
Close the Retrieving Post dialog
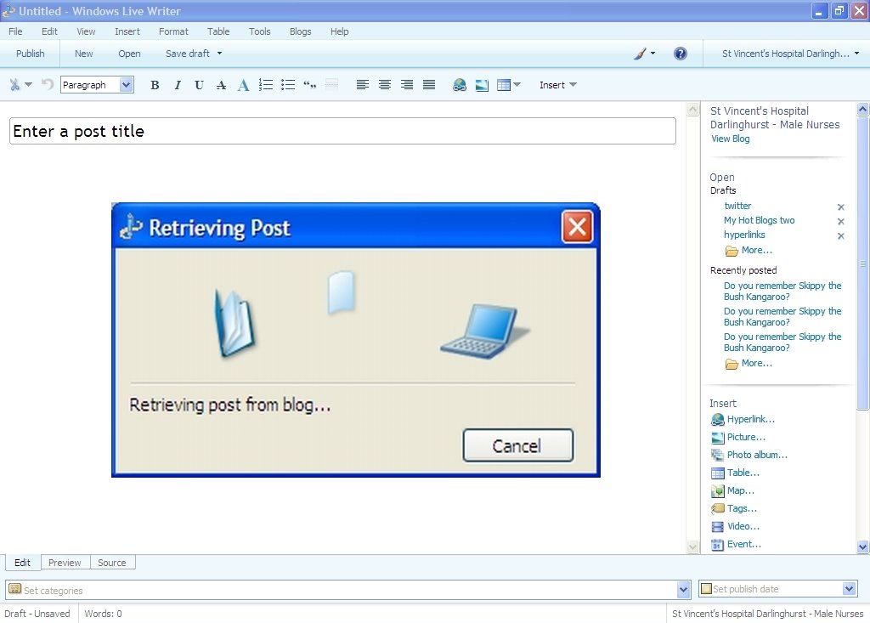point(577,227)
